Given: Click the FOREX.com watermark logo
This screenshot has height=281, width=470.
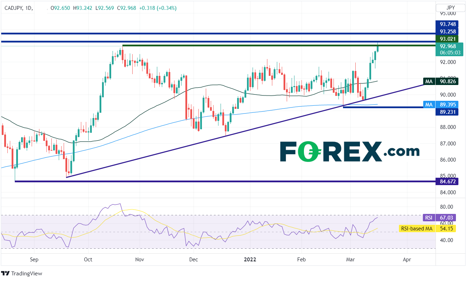Looking at the screenshot, I should [350, 152].
